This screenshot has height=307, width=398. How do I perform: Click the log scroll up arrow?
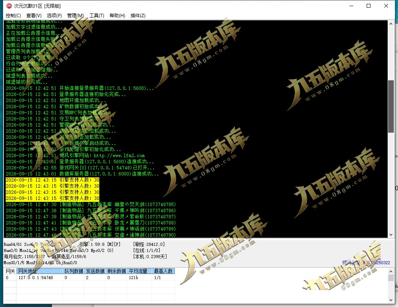click(391, 24)
